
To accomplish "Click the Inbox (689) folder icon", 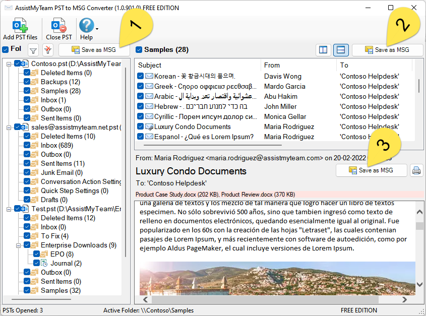I will [x=34, y=145].
